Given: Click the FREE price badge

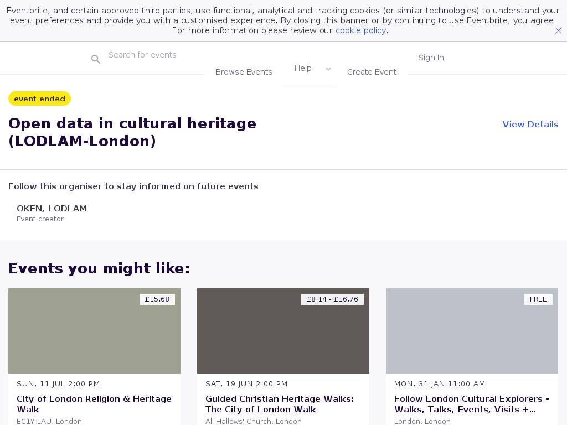Looking at the screenshot, I should click(538, 299).
